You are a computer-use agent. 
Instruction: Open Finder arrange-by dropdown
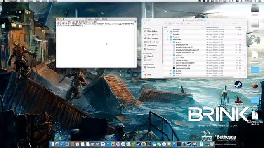pyautogui.click(x=183, y=23)
